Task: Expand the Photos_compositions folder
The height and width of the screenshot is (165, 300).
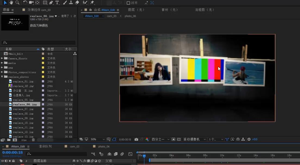Action: [x=2, y=72]
